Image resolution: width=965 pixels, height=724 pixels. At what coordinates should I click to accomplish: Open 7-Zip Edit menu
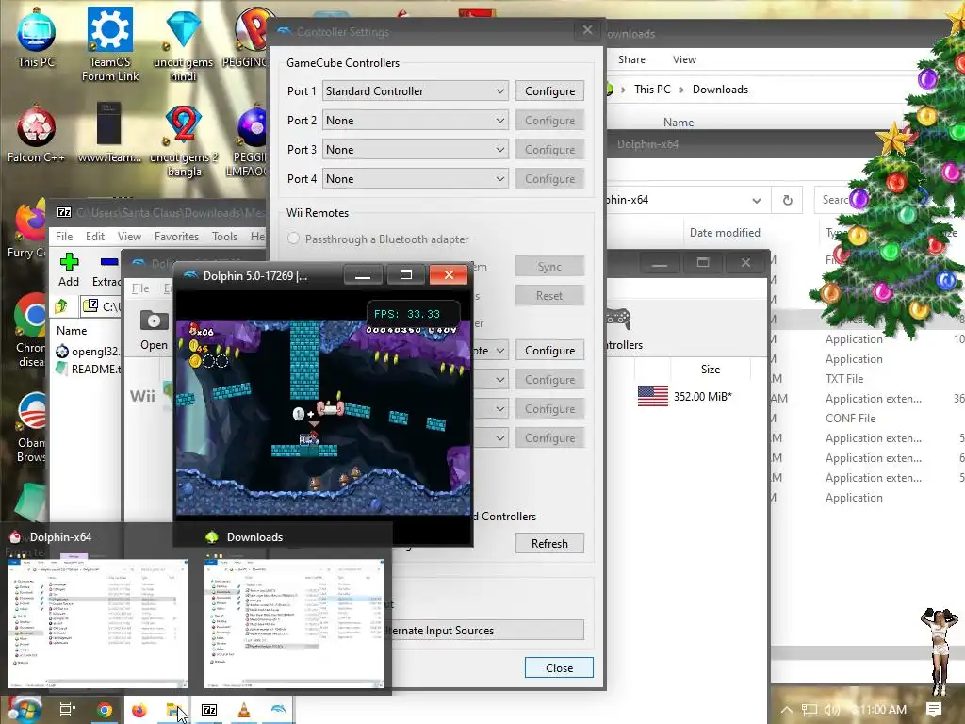[95, 237]
